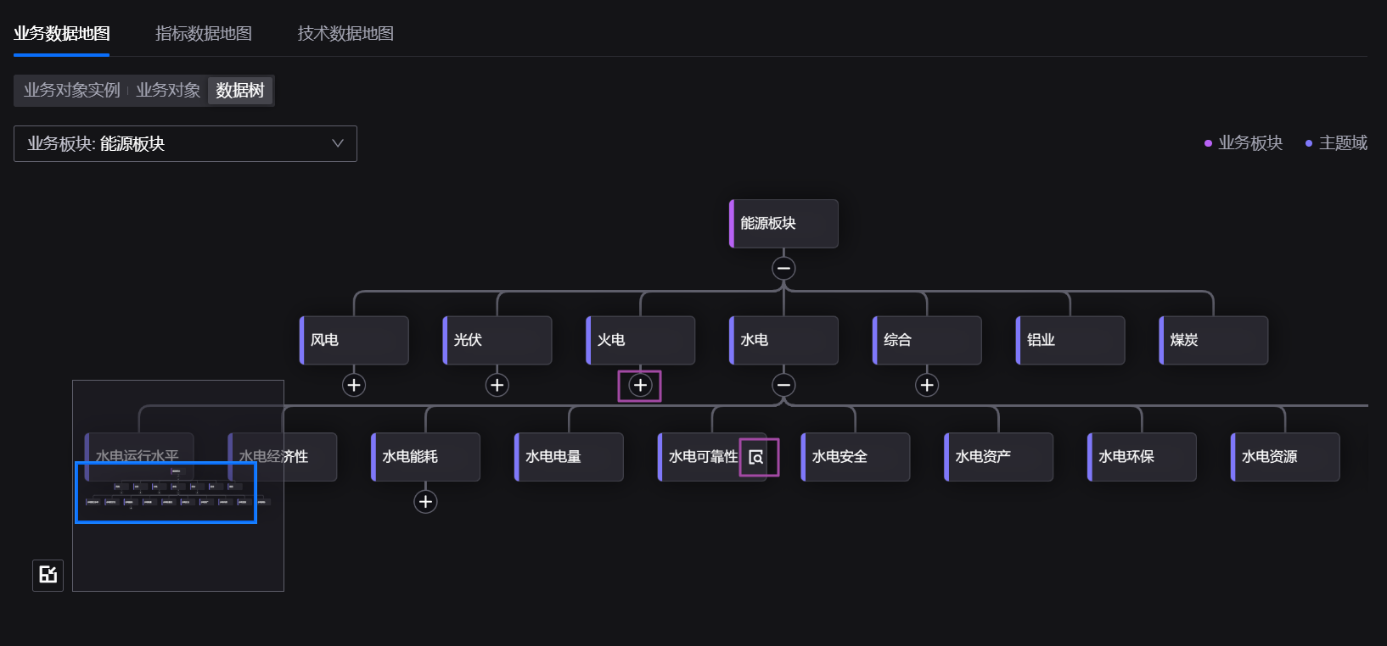This screenshot has width=1387, height=646.
Task: Switch to 业务数据地图 tab
Action: click(x=62, y=34)
